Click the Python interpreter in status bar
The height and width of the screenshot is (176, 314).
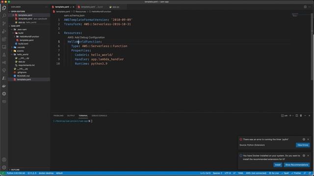(x=16, y=173)
